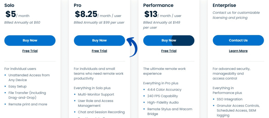Screen dimensions: 269x118
Task: Click the Performance plan heading
Action: click(158, 5)
